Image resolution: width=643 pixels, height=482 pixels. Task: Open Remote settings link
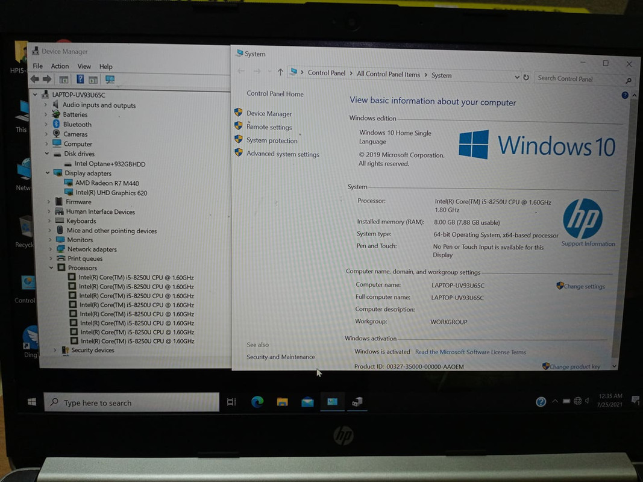tap(269, 127)
